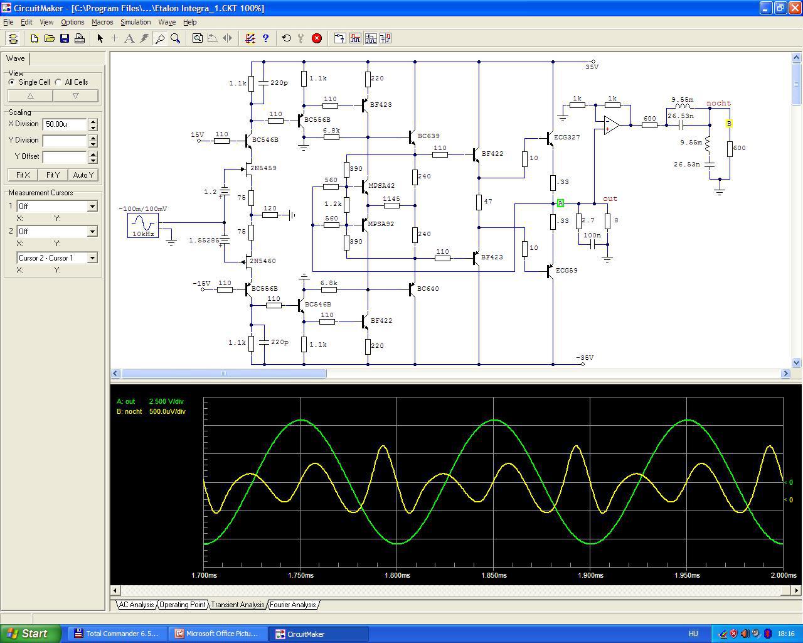Image resolution: width=803 pixels, height=643 pixels.
Task: Click the blue question mark Help icon
Action: [x=265, y=38]
